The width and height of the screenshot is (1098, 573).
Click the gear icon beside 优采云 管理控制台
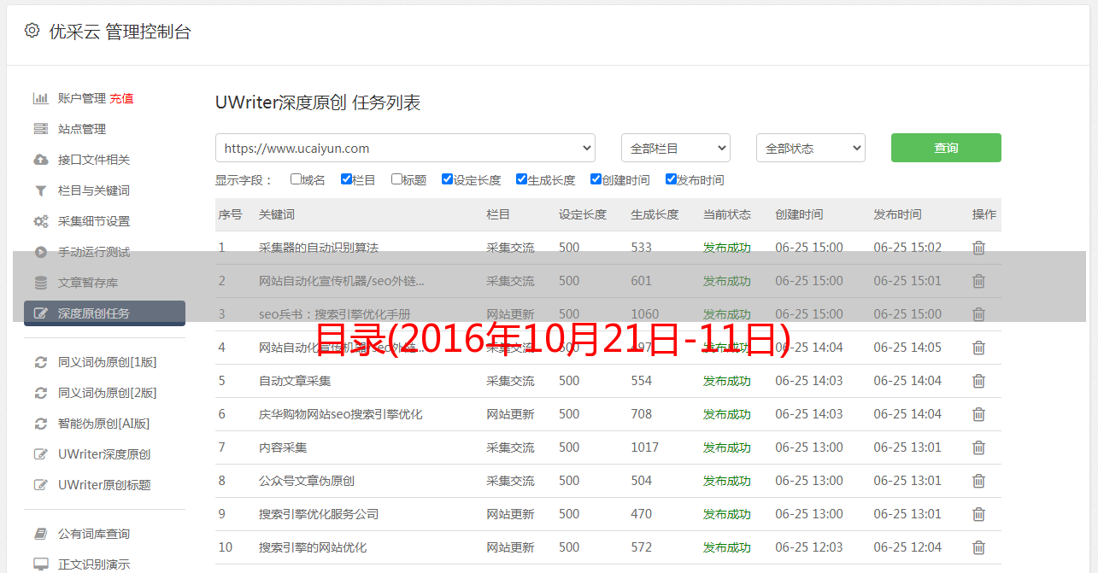pos(32,31)
